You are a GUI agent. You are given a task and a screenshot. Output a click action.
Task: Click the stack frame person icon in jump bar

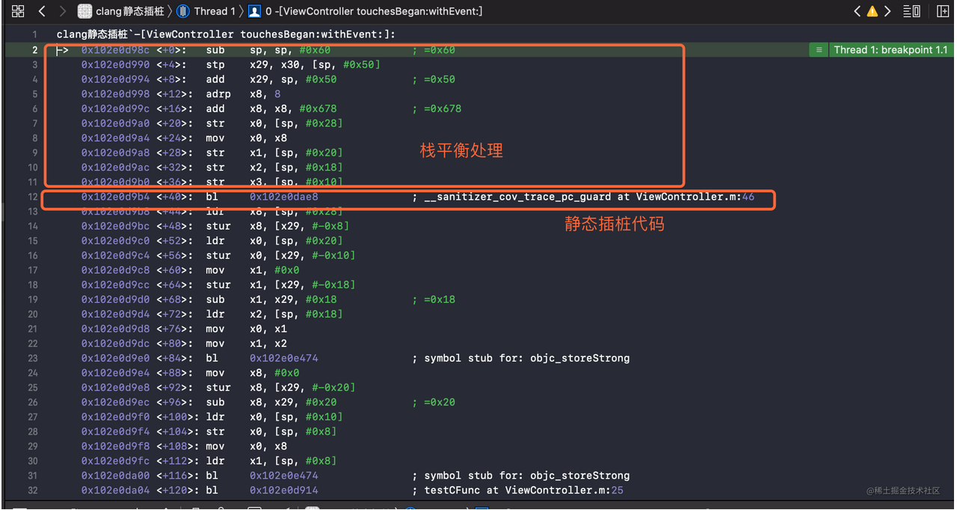point(254,11)
